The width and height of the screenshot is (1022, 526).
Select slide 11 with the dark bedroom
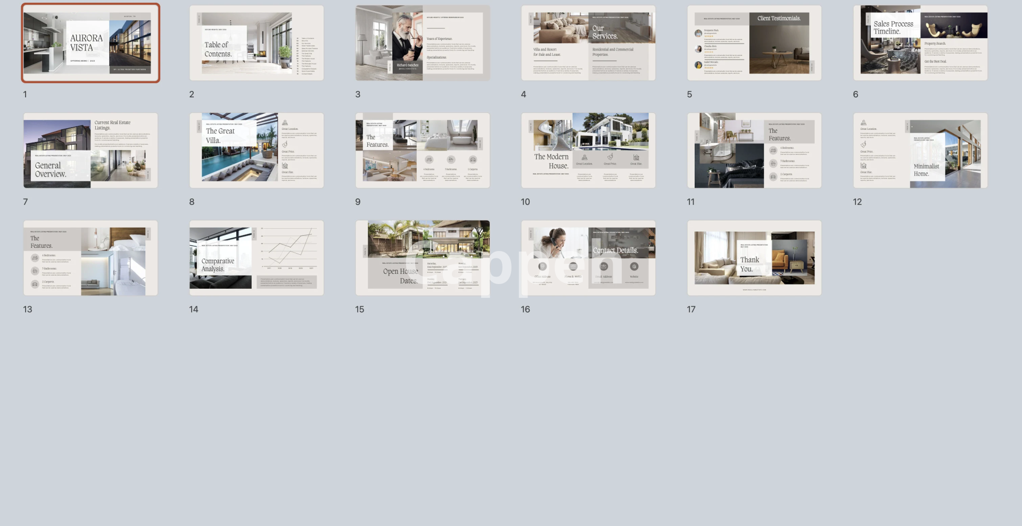click(x=754, y=151)
